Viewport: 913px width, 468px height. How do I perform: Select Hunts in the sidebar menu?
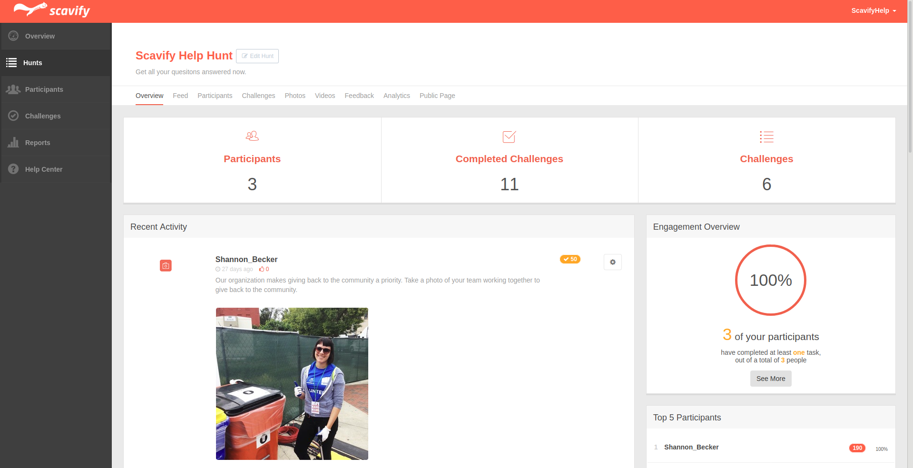(32, 63)
